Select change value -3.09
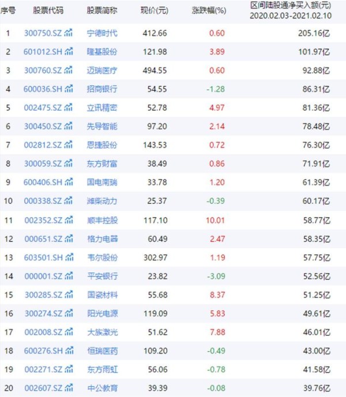346x397 pixels. click(216, 276)
